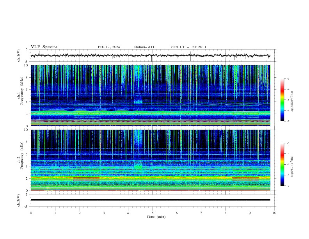
Task: Click the ch.3 flat voltage trace
Action: (x=150, y=200)
